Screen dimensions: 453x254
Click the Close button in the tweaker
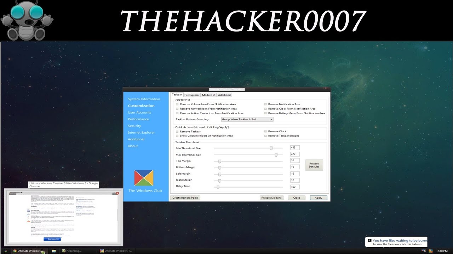(x=297, y=198)
